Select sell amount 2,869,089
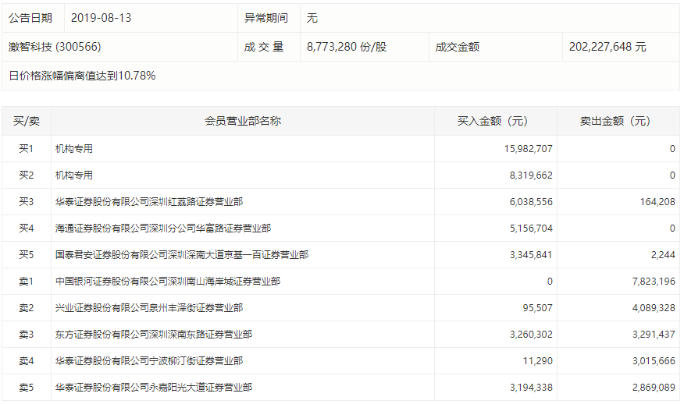 [x=654, y=387]
